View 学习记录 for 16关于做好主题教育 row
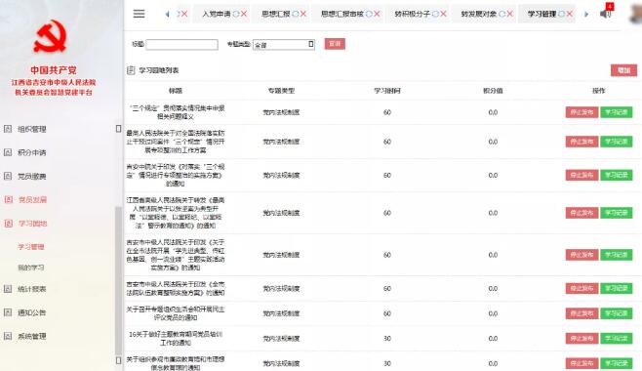The image size is (642, 371). coord(617,339)
